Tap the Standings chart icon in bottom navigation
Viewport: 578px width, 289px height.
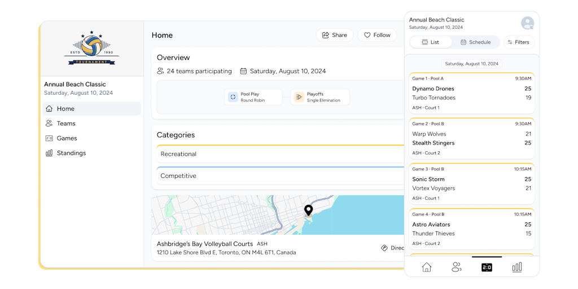point(517,267)
